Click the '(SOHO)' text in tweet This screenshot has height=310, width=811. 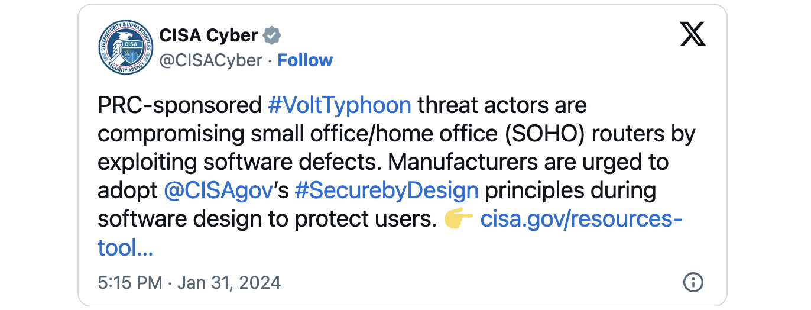coord(552,134)
